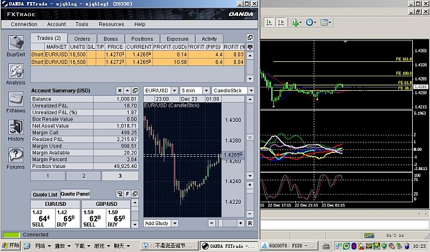Switch to the Activity tab
Image resolution: width=430 pixels, height=252 pixels.
209,39
